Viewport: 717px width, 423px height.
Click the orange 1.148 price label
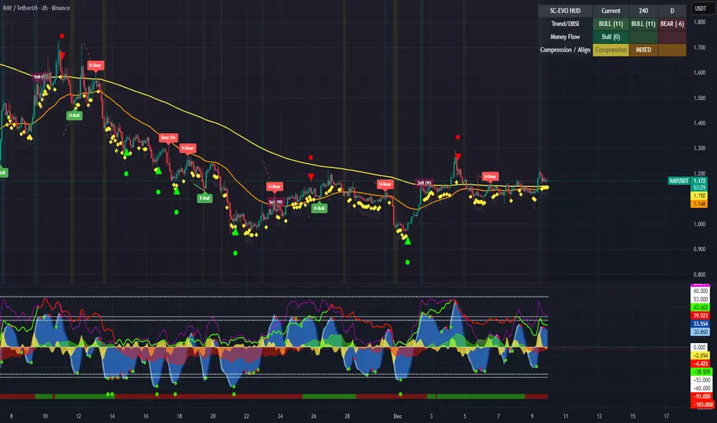coord(699,204)
